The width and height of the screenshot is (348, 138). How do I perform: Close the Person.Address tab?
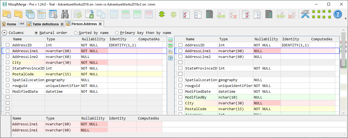click(100, 24)
